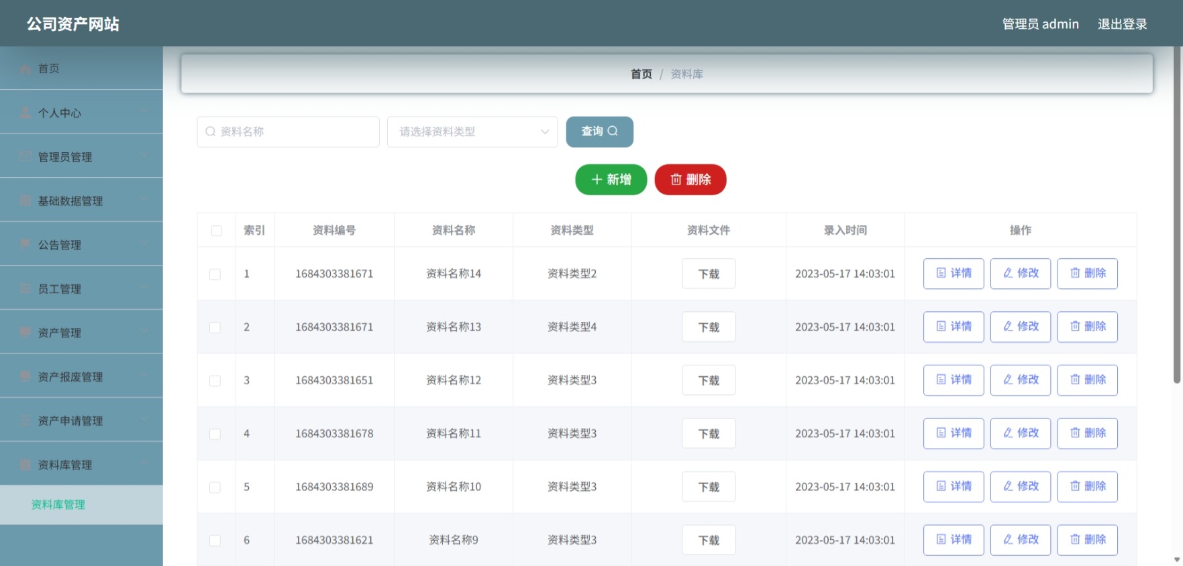Expand the 基础数据管理 menu chevron
The height and width of the screenshot is (566, 1183).
144,199
